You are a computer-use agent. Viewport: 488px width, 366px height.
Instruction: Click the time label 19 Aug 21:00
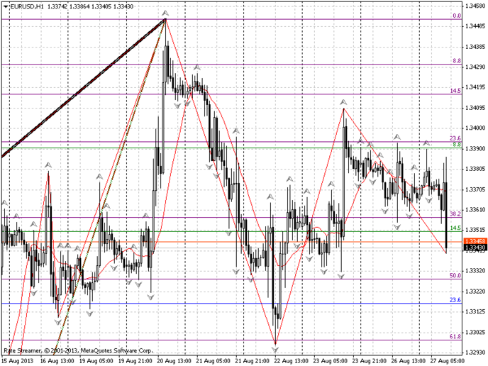pos(135,361)
